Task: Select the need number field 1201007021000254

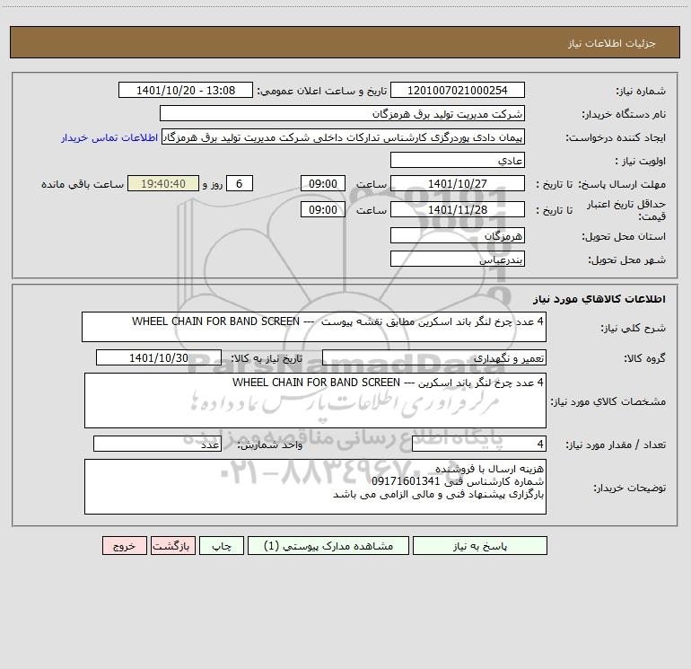Action: [458, 91]
